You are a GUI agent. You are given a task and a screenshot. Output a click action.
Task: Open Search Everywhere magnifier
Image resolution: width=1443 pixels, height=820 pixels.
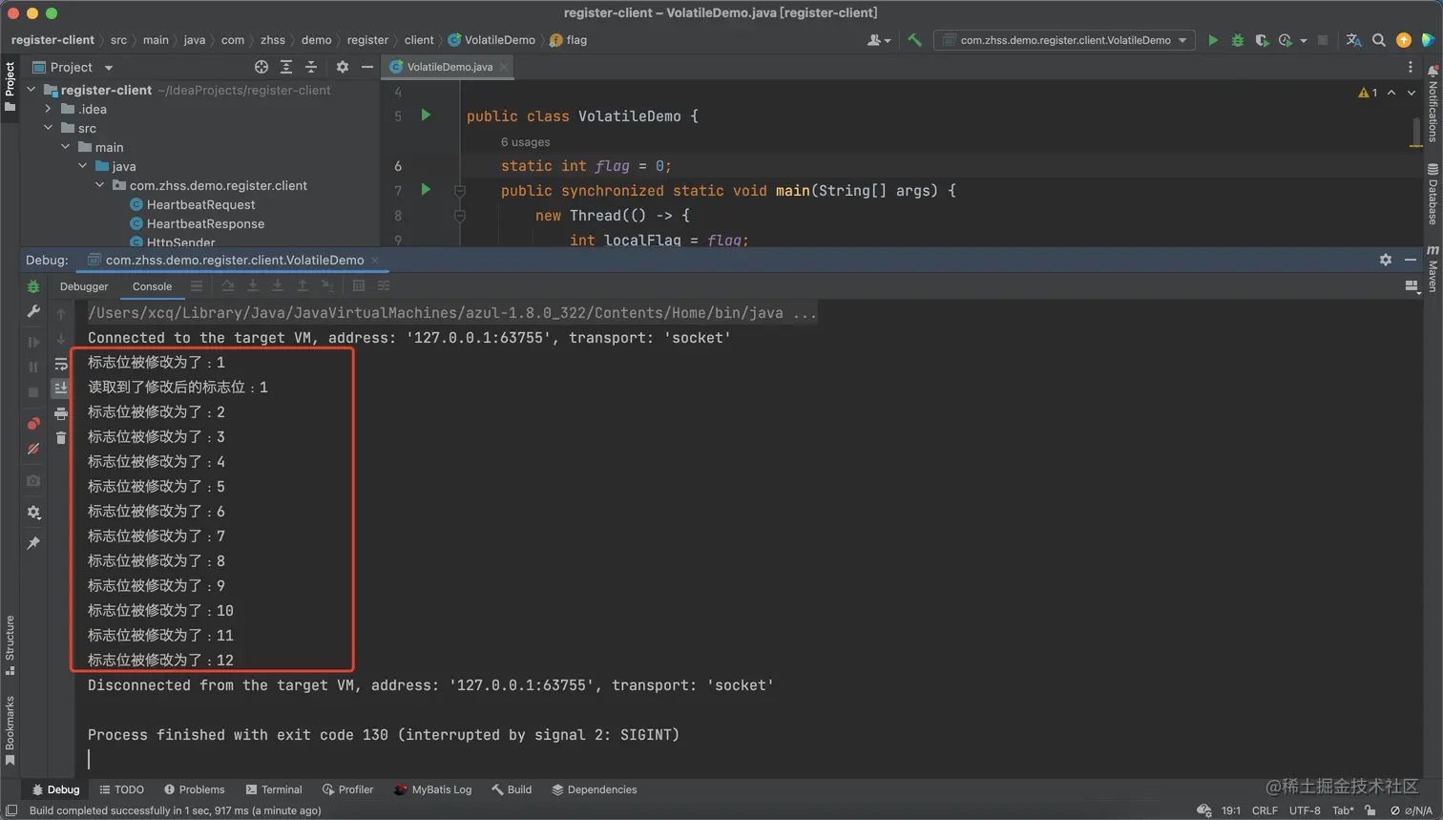tap(1378, 40)
